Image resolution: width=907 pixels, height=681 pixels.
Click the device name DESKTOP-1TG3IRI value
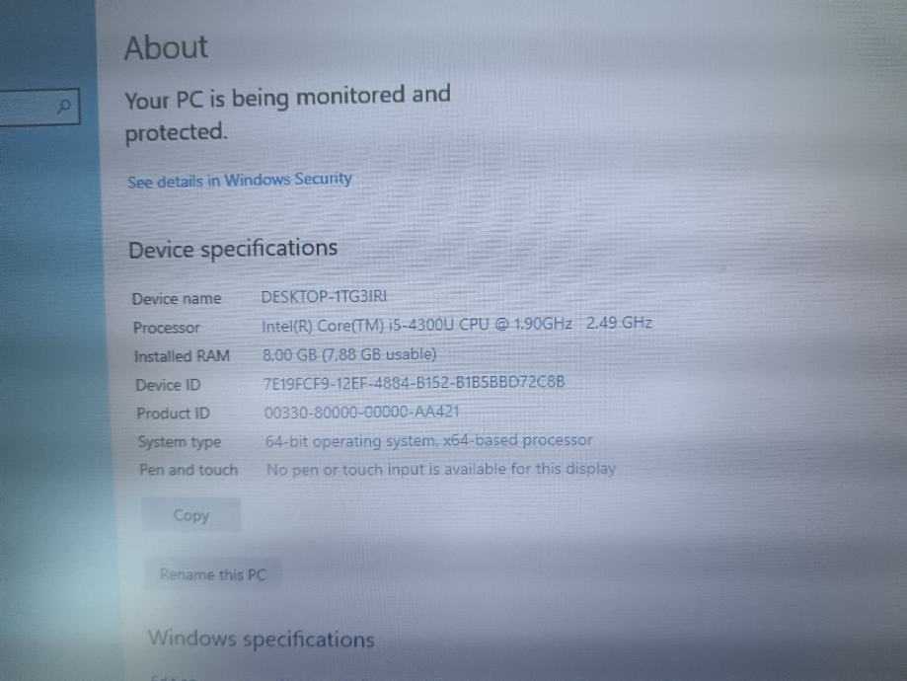324,297
